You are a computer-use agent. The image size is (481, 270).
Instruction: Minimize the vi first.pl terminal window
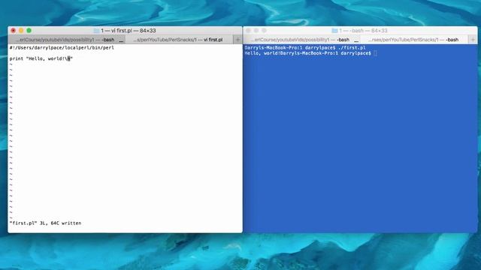(21, 31)
